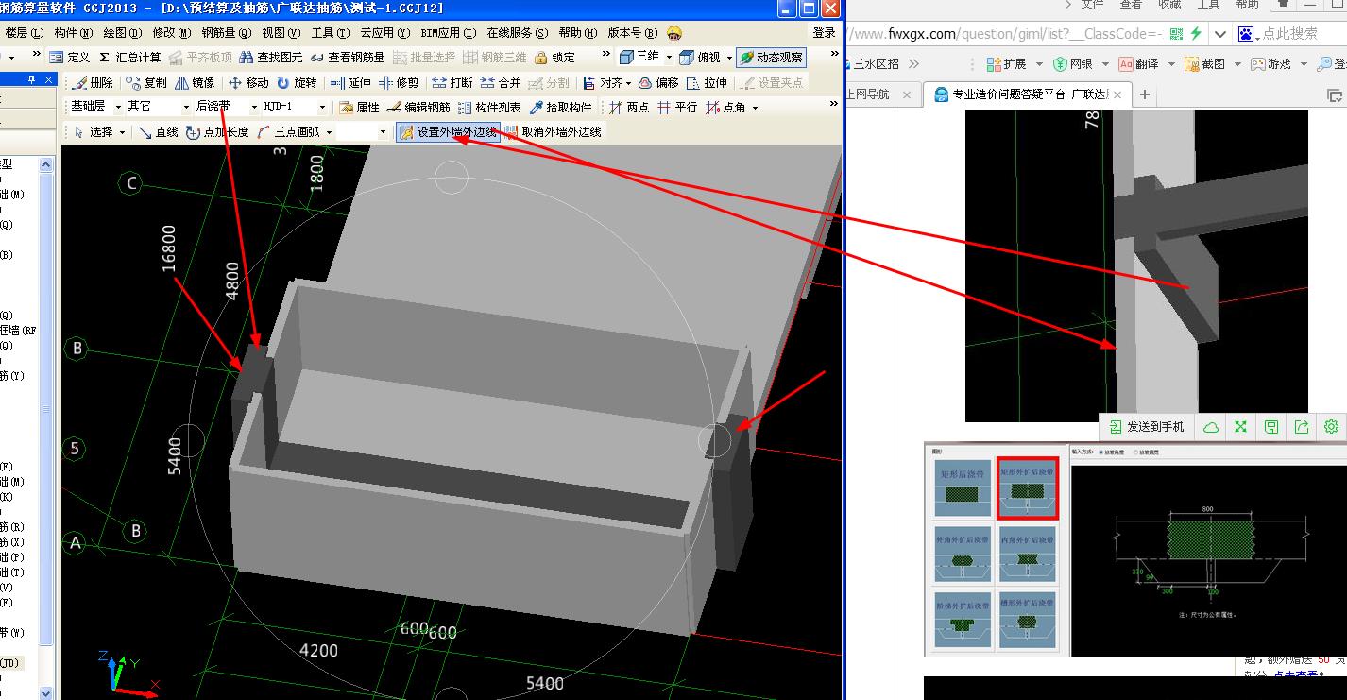Select 三点画弧 three-point arc tool
This screenshot has width=1347, height=700.
288,132
